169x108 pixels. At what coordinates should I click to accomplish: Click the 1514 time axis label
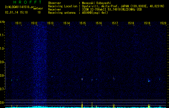[67, 23]
